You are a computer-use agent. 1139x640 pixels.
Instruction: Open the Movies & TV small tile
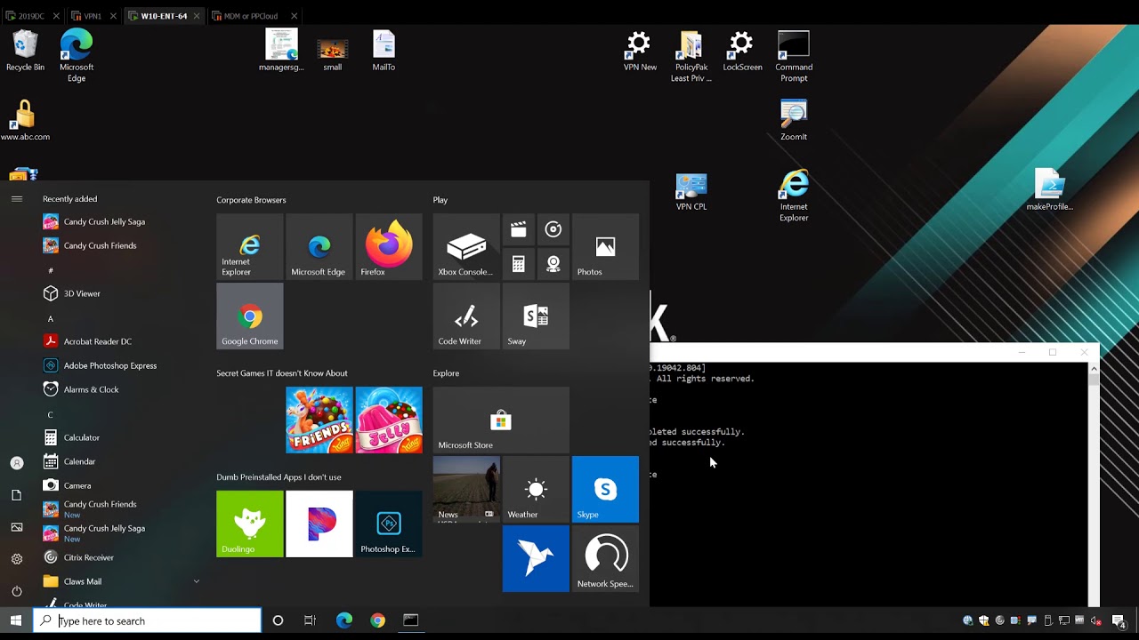[x=518, y=229]
